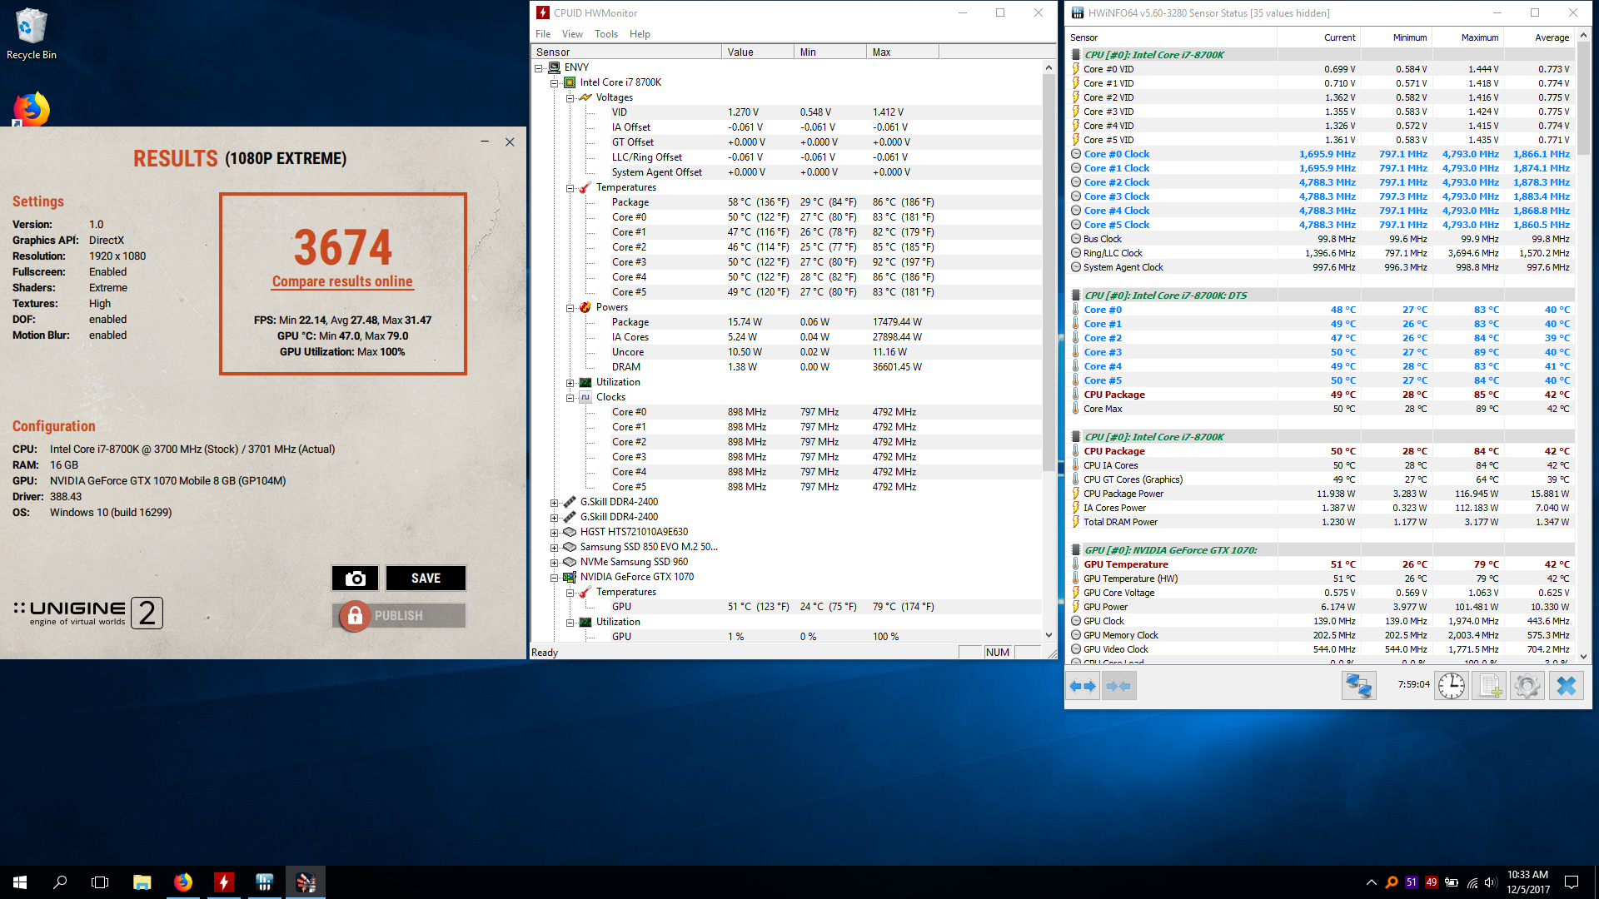Screen dimensions: 1599x899
Task: Click the GPU section header in HWiNFO
Action: click(1322, 550)
